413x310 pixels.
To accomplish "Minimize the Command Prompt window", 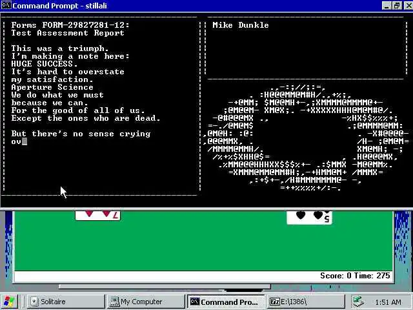I will (x=387, y=5).
